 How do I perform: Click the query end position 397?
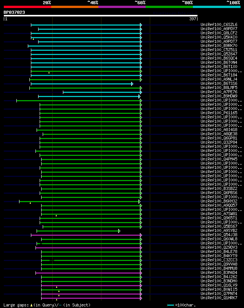coord(193,19)
